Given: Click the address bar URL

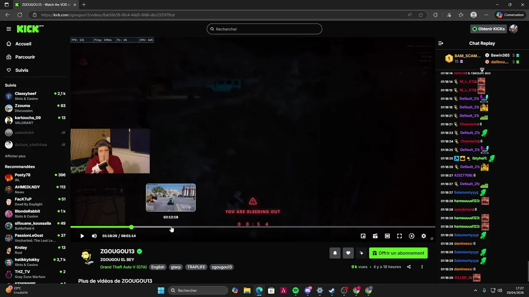Looking at the screenshot, I should tap(107, 15).
